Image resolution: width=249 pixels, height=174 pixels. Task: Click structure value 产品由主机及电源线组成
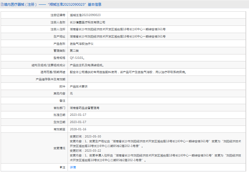coord(87,65)
